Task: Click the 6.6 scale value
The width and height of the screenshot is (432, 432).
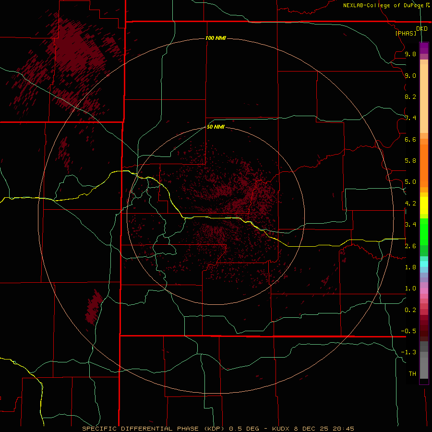Action: (410, 139)
